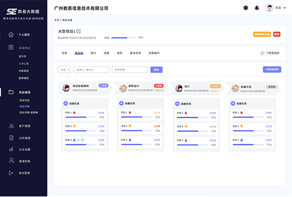Switch to the 统计 tab
This screenshot has width=292, height=197.
93,53
